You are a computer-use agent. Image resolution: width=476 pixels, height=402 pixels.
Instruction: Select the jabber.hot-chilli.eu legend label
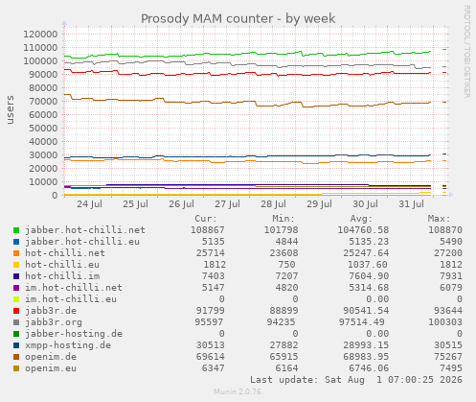point(82,242)
